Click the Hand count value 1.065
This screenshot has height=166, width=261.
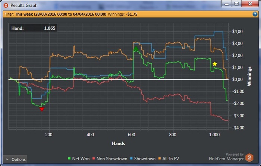coord(50,28)
